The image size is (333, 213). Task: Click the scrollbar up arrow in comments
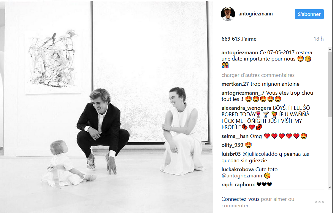[330, 50]
